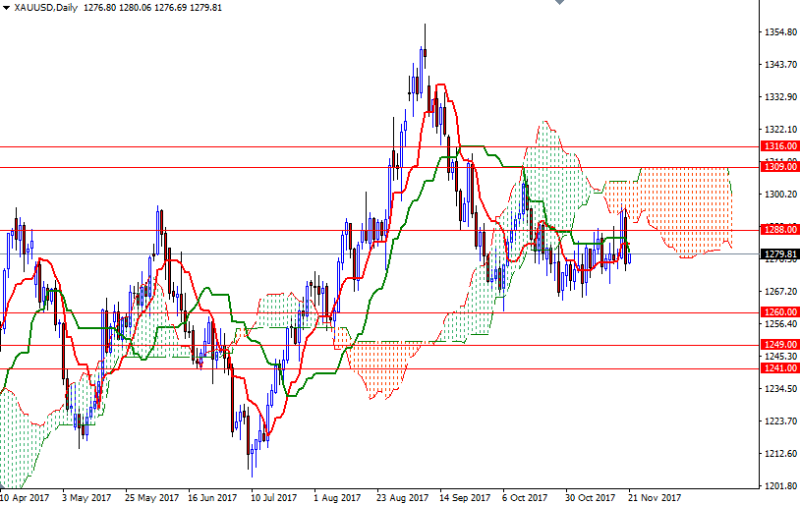
Task: Click the current price 1279.81 label
Action: (780, 254)
